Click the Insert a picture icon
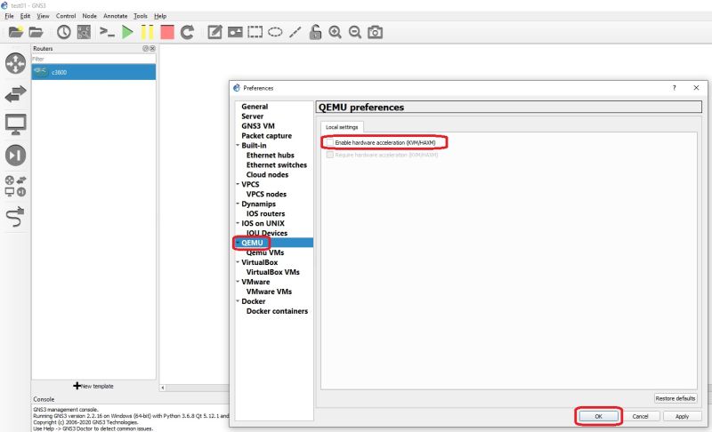Viewport: 712px width, 432px height. pos(235,32)
